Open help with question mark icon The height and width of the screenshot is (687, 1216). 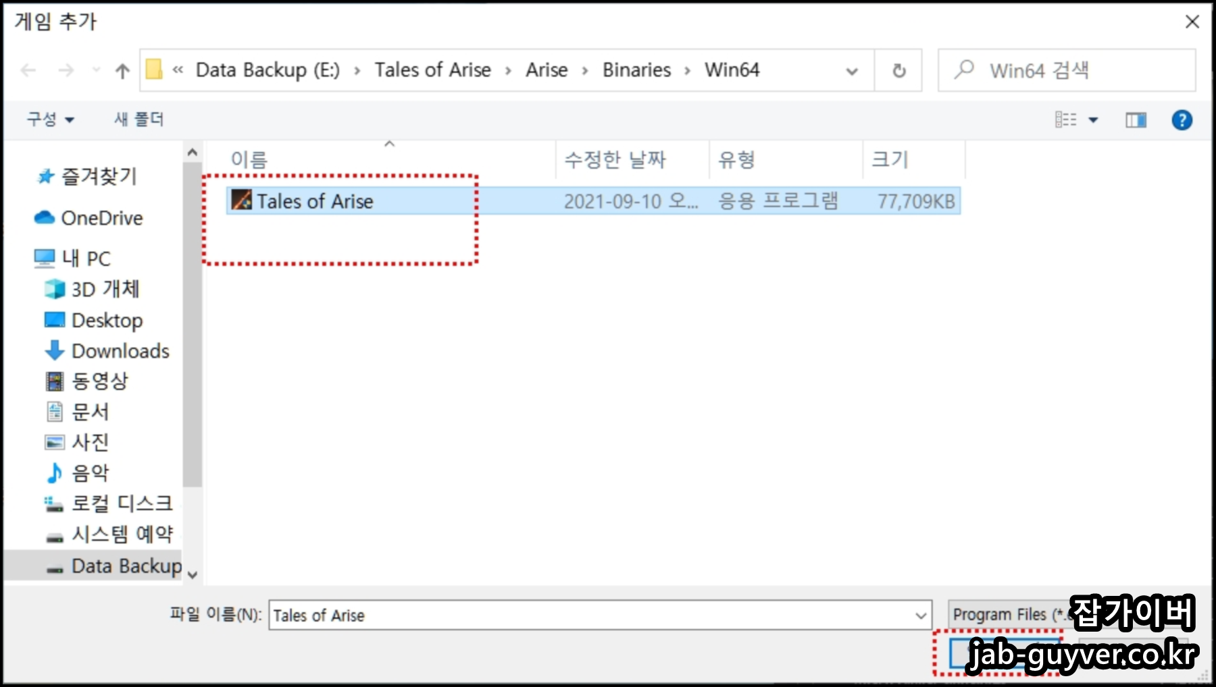(x=1182, y=120)
